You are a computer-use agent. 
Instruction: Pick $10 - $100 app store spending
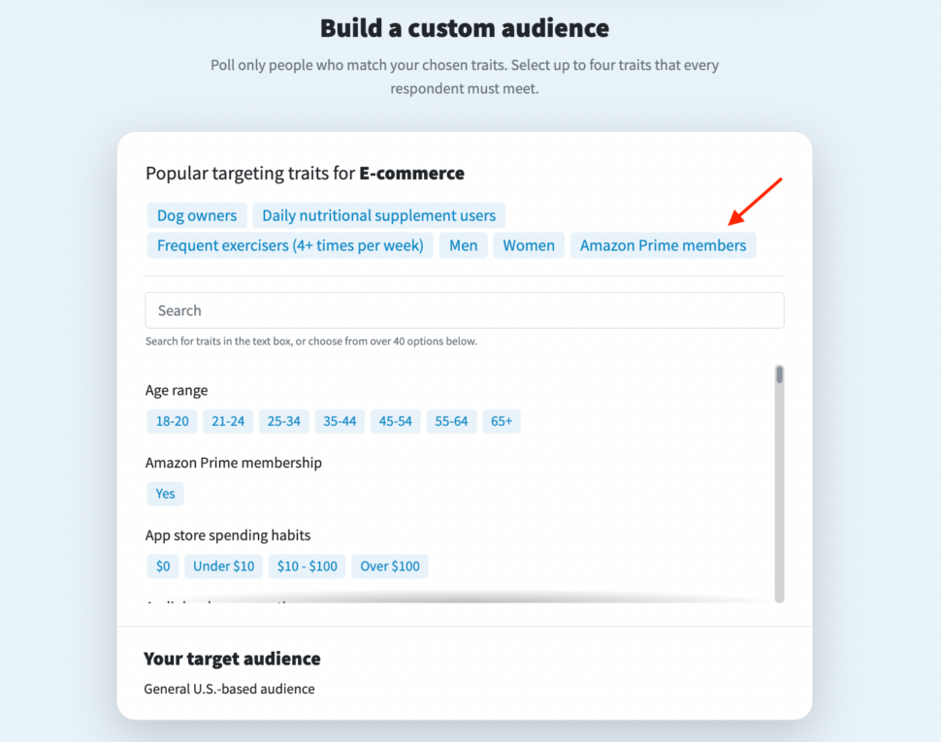coord(308,565)
